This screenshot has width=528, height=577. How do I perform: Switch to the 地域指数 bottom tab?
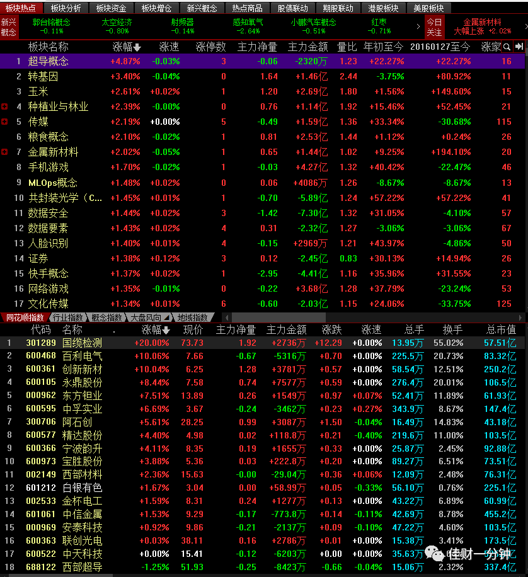tap(193, 317)
